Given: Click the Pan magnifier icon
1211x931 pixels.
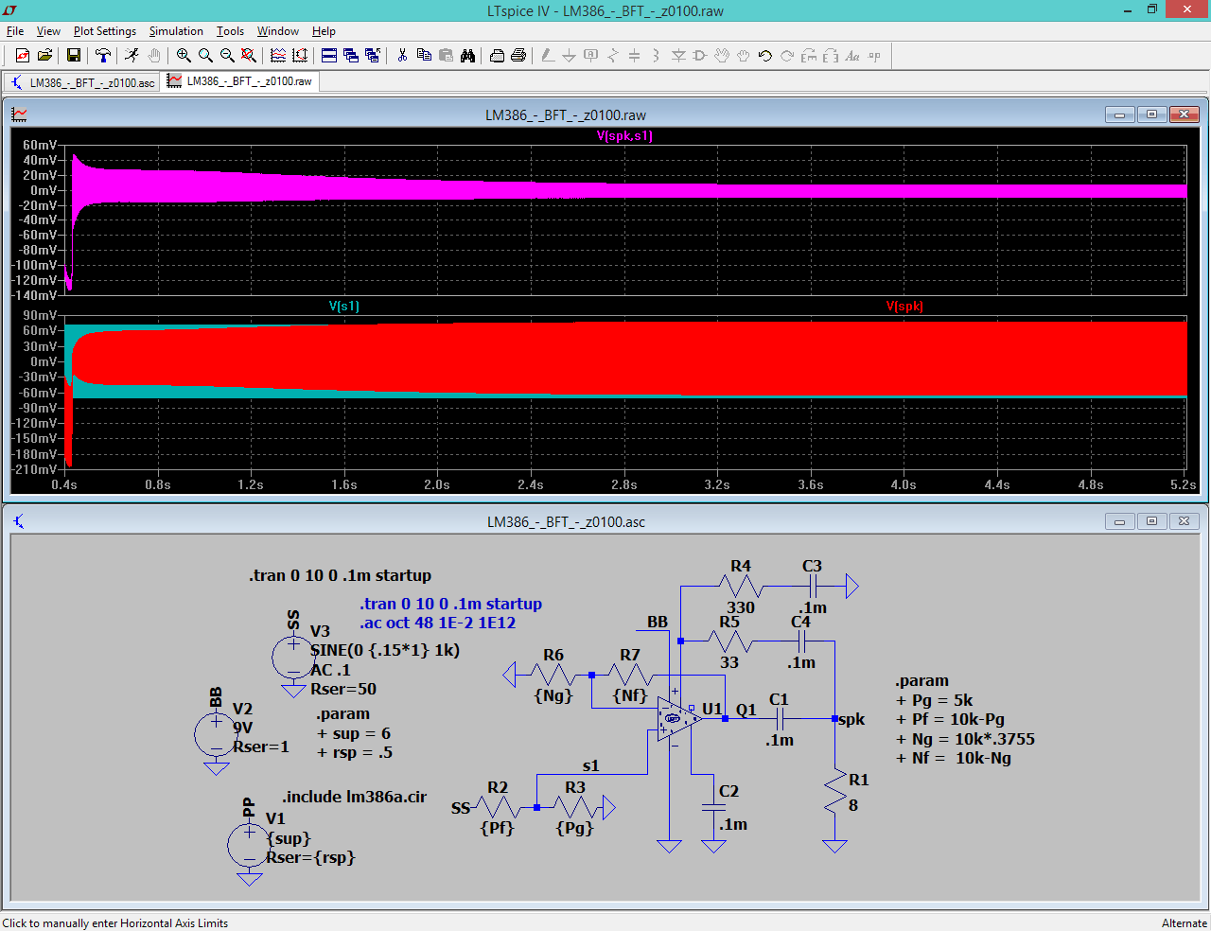Looking at the screenshot, I should point(205,56).
